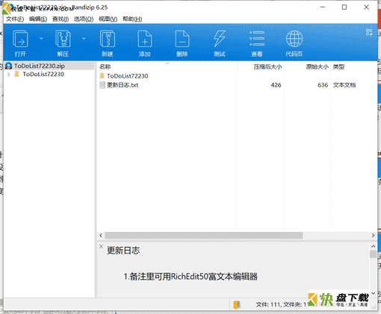Click the file list horizontal scrollbar thumb
The image size is (381, 314).
pyautogui.click(x=204, y=235)
